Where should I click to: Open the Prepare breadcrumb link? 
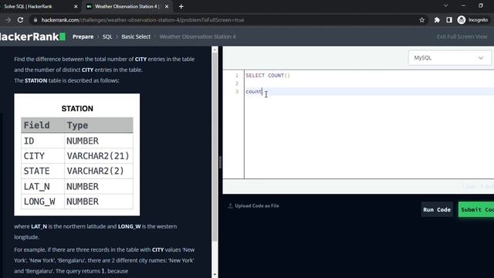click(83, 36)
